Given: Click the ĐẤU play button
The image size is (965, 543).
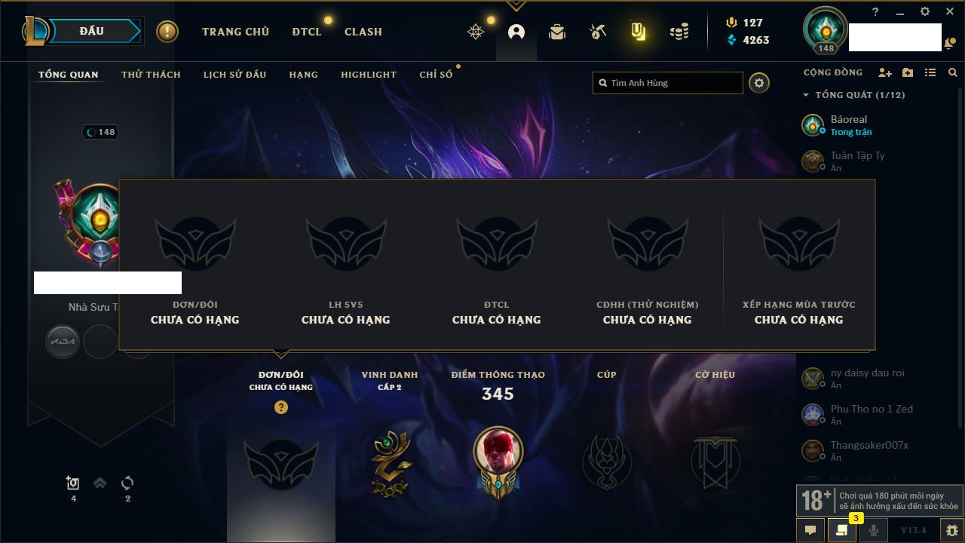Looking at the screenshot, I should pyautogui.click(x=91, y=31).
